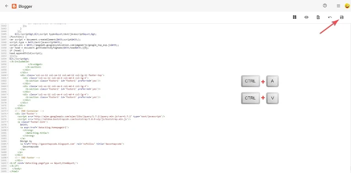Collapse the fold at line 1661

(x=8, y=78)
